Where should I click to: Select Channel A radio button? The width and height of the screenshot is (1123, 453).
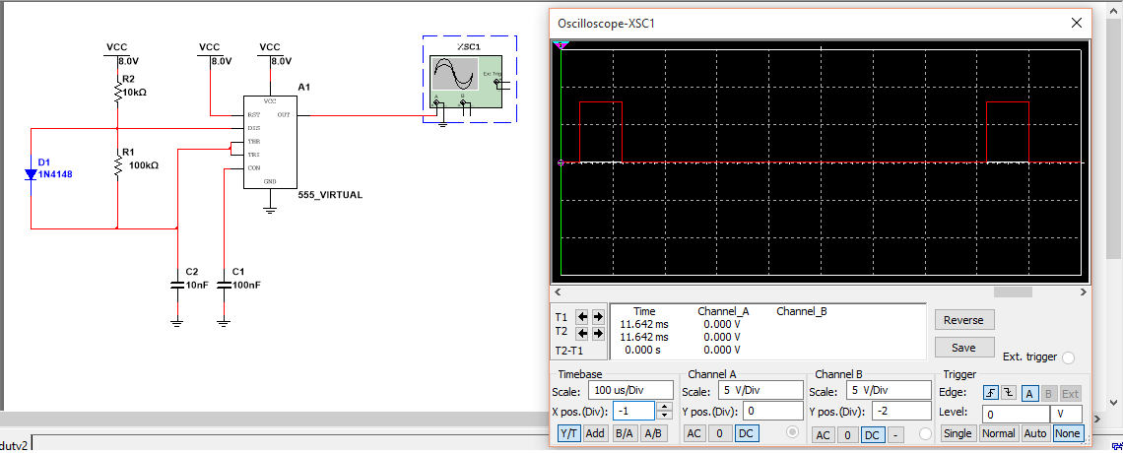[792, 433]
